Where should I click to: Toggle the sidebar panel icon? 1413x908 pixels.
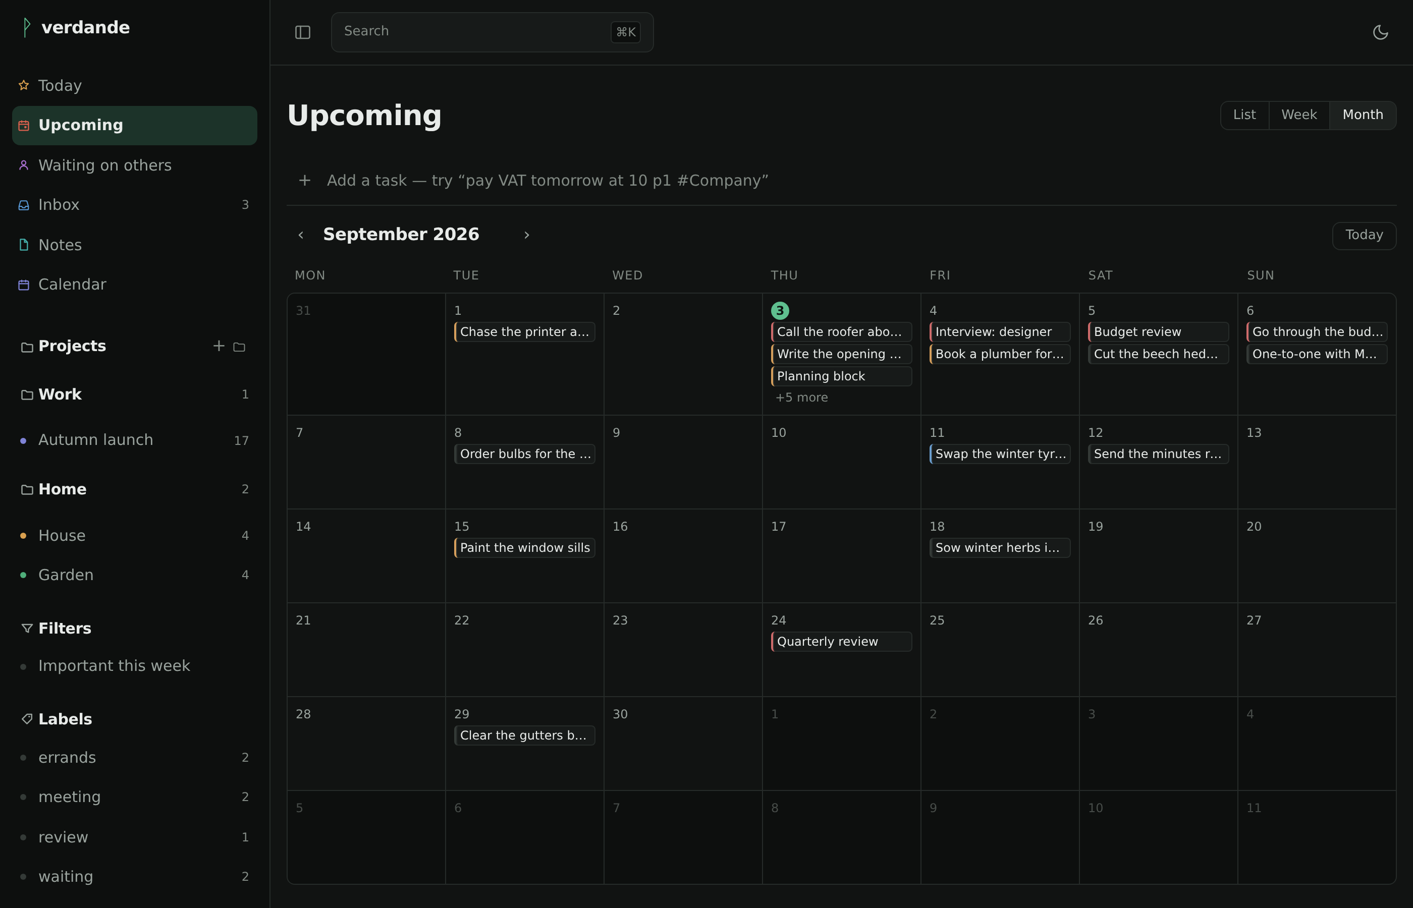[302, 32]
